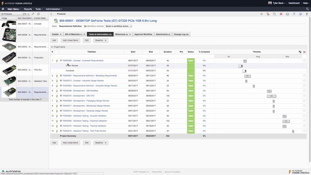
Task: Click the top Add Linked Items button
Action: (x=70, y=41)
